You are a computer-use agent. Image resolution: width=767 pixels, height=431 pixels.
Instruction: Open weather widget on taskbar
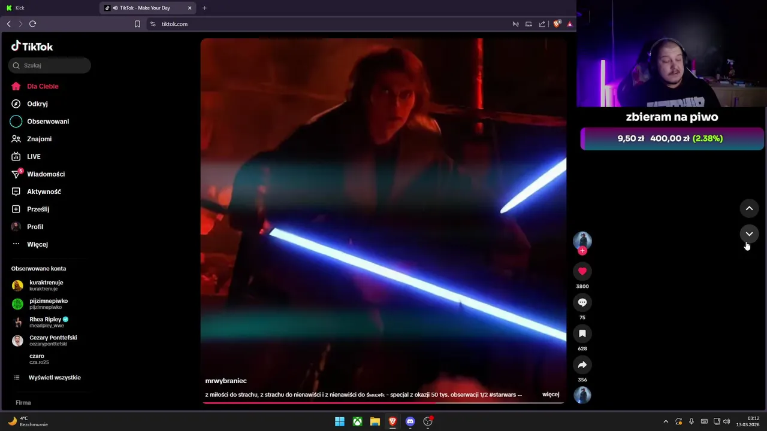pos(28,421)
